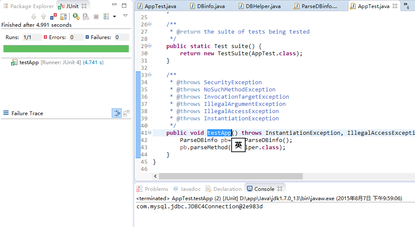Click selected testApp method name
The width and height of the screenshot is (415, 227).
[x=219, y=133]
